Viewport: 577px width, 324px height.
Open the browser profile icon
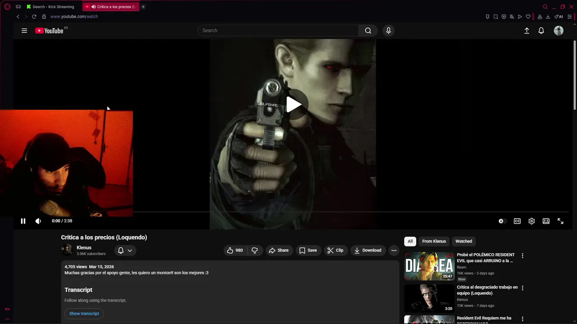click(540, 17)
